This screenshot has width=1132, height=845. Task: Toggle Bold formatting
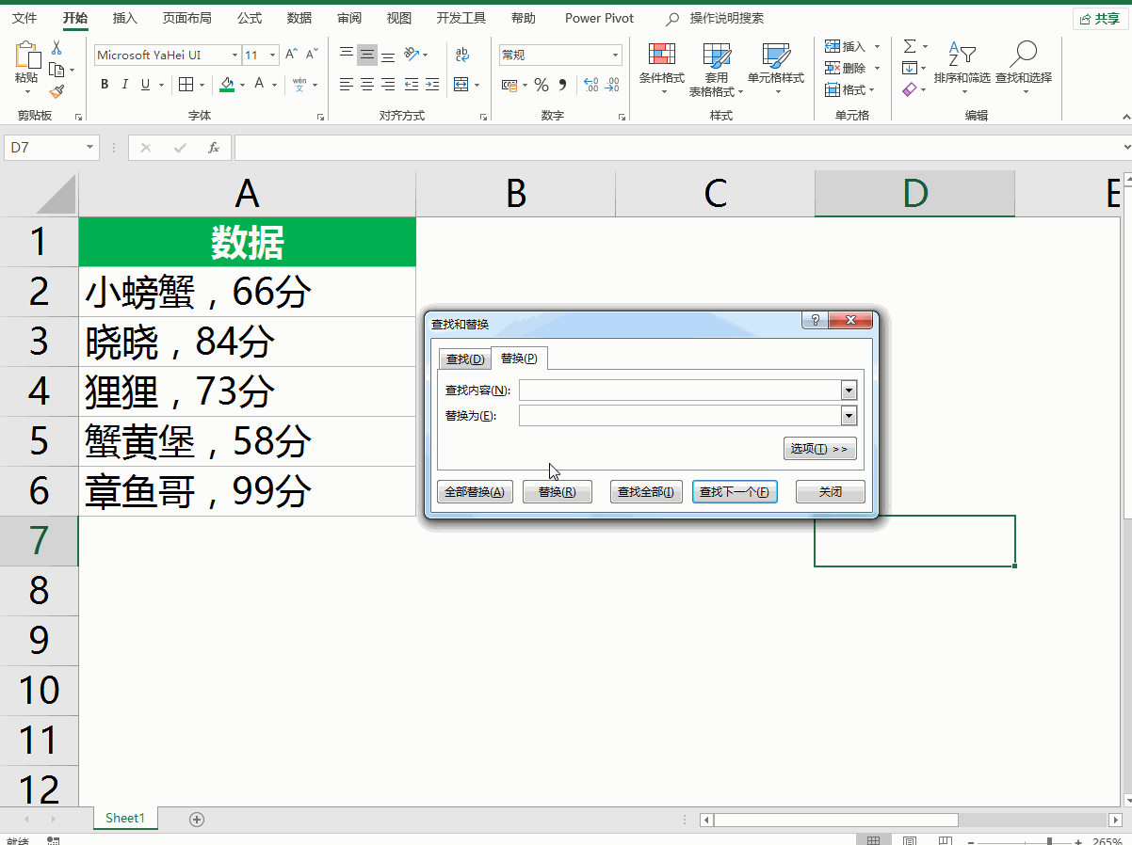point(105,85)
